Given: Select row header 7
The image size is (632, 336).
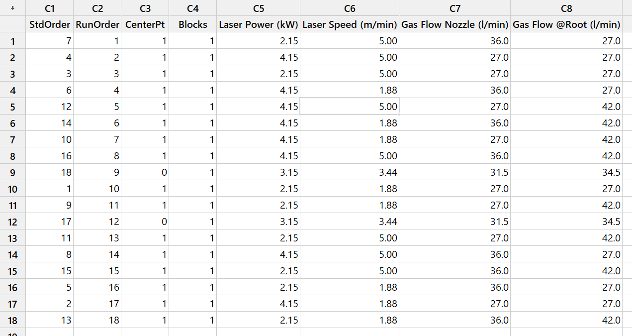Looking at the screenshot, I should point(12,139).
